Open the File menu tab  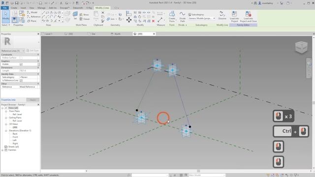point(5,8)
